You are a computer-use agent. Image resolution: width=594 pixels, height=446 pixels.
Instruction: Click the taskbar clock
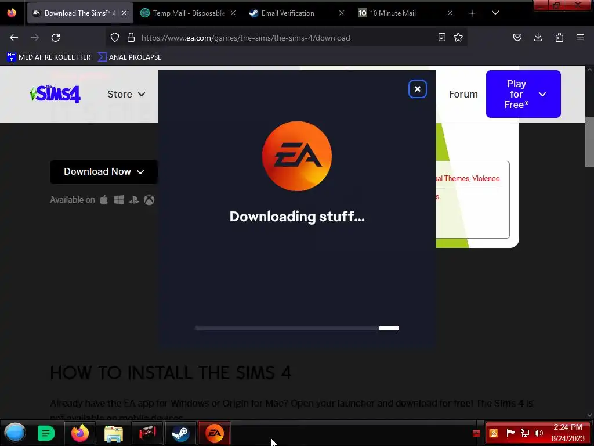click(x=568, y=433)
